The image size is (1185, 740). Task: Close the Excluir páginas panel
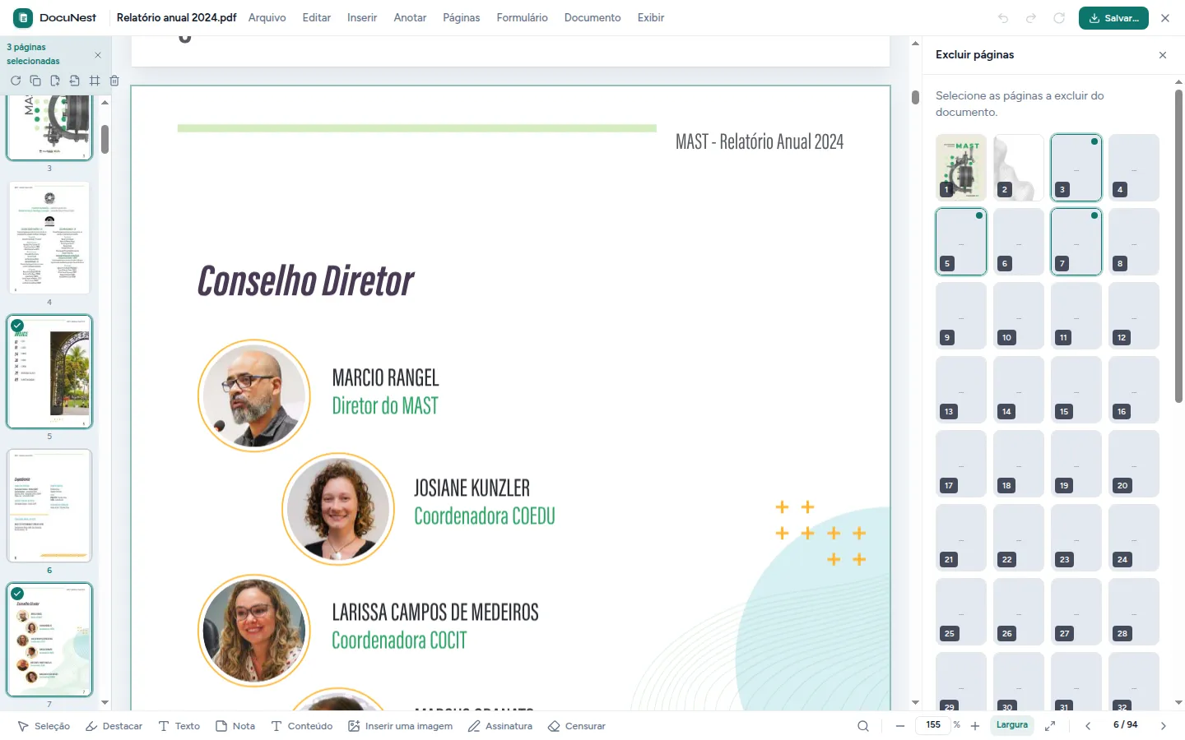[1163, 55]
